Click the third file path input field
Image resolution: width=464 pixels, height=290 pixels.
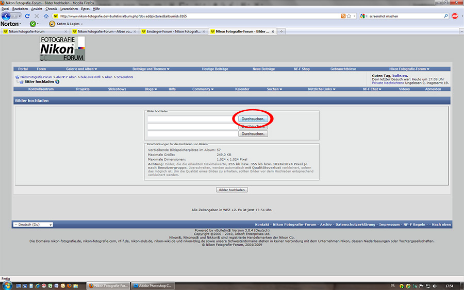click(193, 134)
